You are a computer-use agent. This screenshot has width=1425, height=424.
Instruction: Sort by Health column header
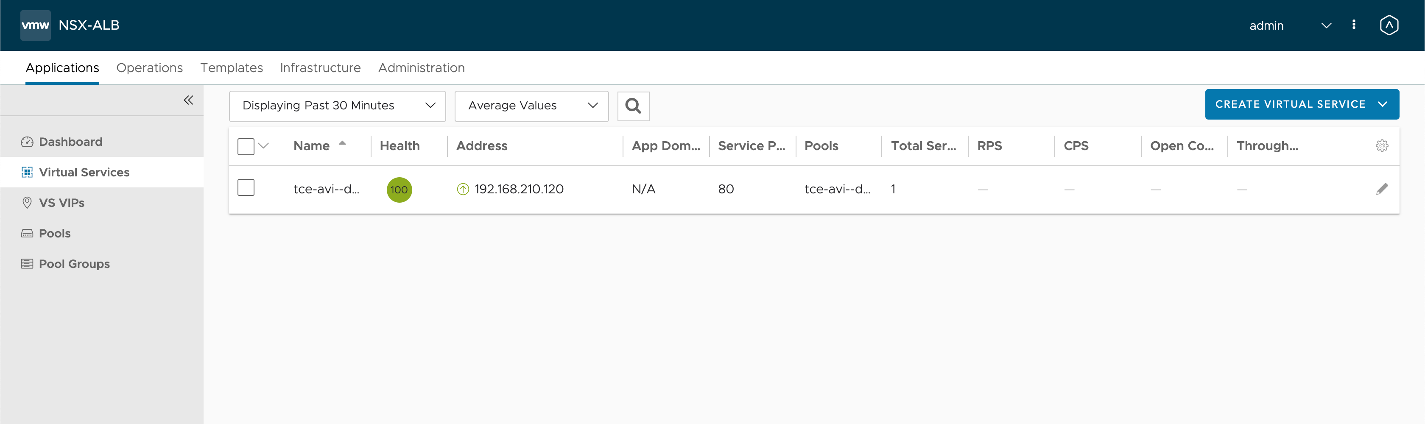400,146
